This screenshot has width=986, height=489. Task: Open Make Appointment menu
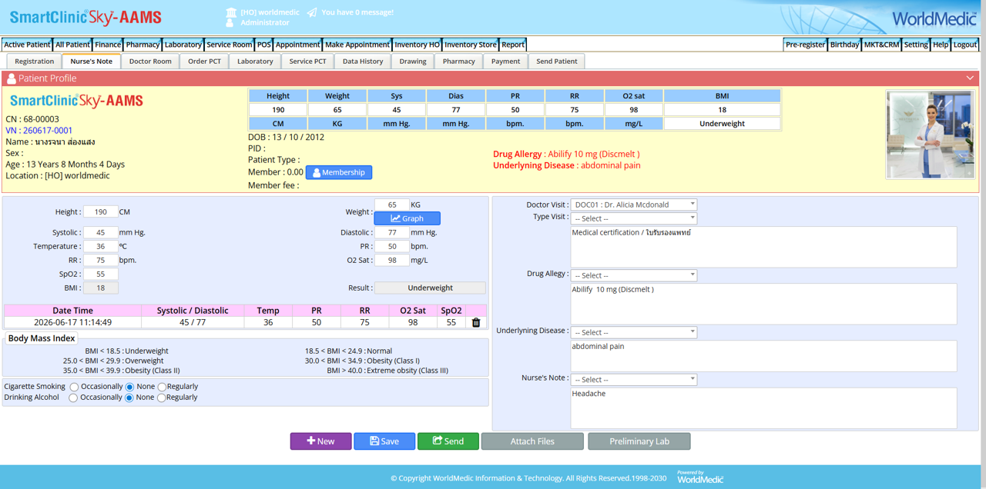(x=357, y=45)
